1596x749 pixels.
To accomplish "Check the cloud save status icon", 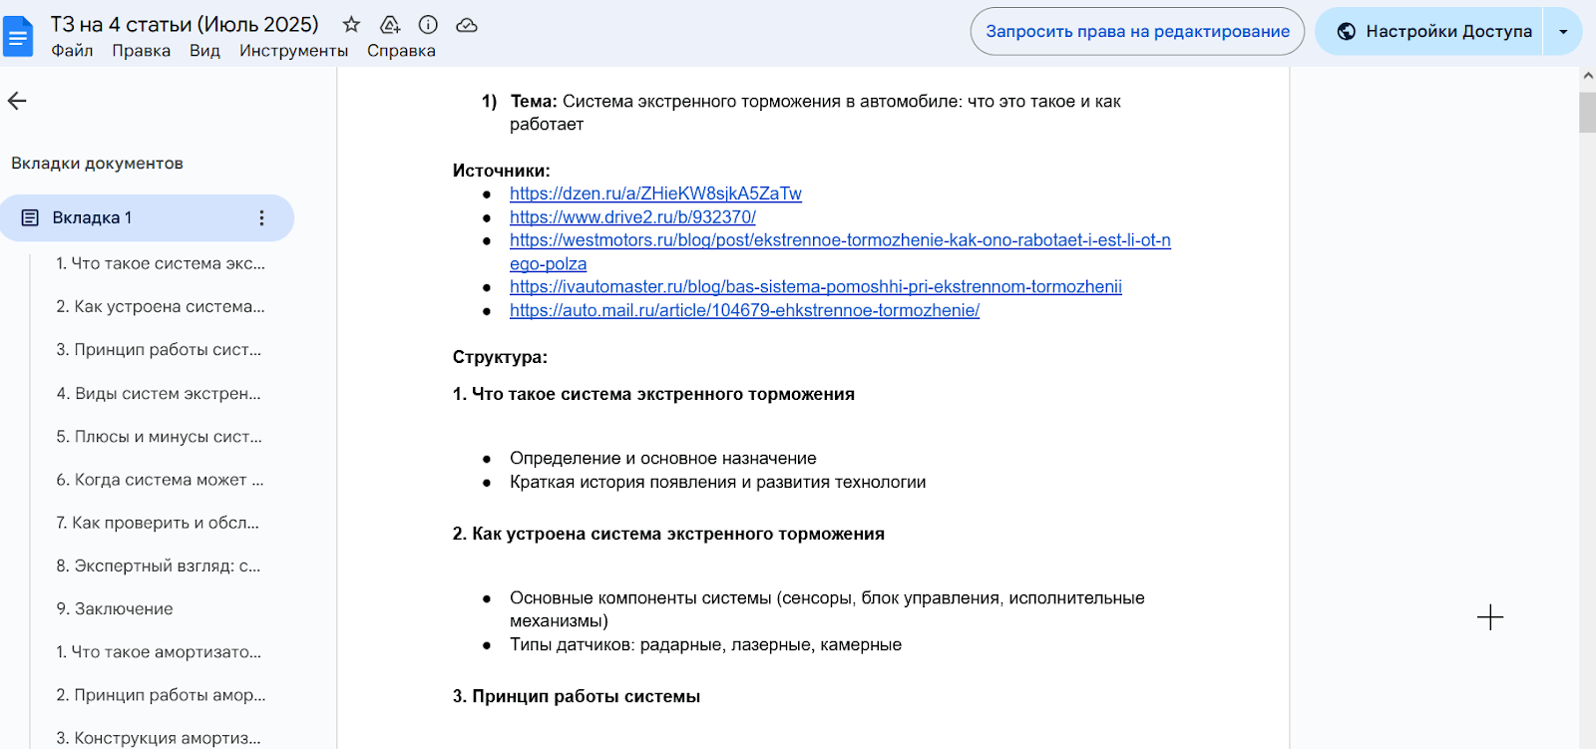I will (x=467, y=25).
